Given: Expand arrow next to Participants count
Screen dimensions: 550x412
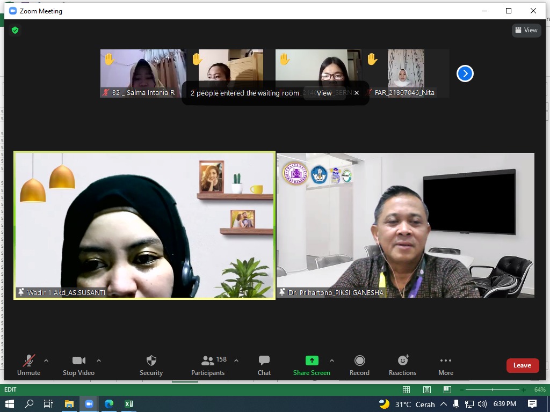Looking at the screenshot, I should tap(236, 360).
